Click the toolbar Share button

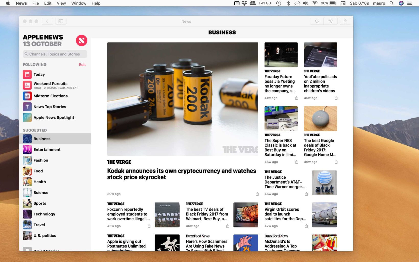(345, 21)
